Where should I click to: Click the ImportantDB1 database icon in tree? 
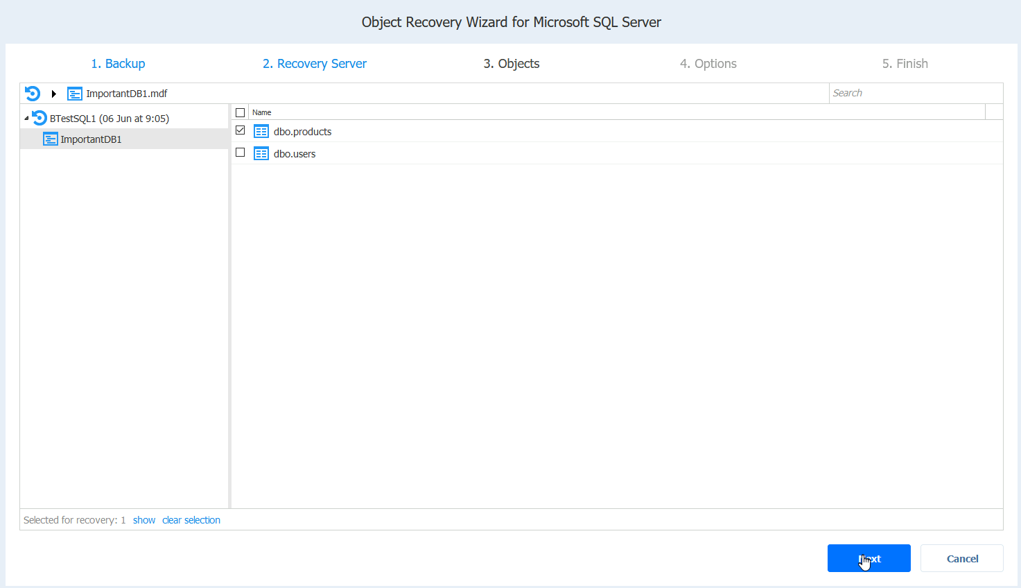tap(51, 139)
